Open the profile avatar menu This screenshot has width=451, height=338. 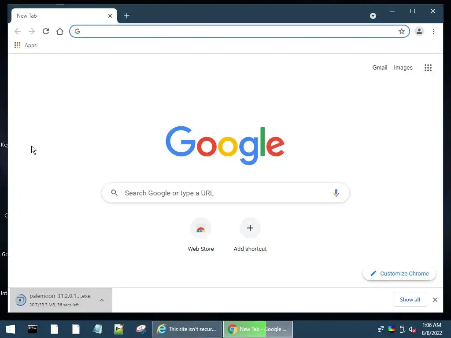coord(419,31)
